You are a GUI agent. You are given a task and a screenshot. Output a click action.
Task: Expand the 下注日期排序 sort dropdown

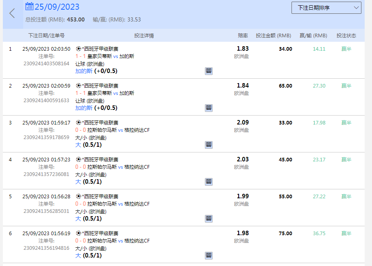(326, 8)
